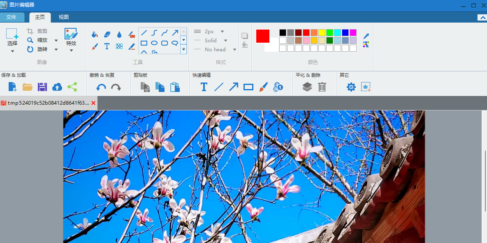Viewport: 487px width, 243px height.
Task: Select the Mosaic tool
Action: click(119, 46)
